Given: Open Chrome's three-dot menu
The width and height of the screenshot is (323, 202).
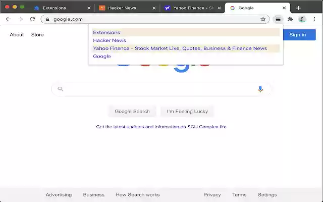Looking at the screenshot, I should (x=314, y=19).
